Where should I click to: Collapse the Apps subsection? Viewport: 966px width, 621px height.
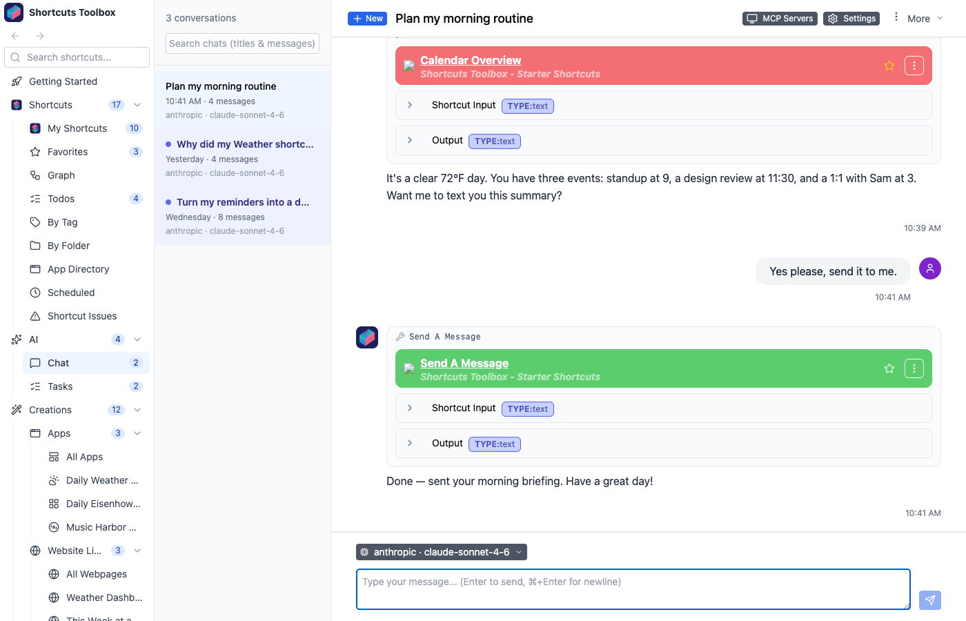[137, 433]
